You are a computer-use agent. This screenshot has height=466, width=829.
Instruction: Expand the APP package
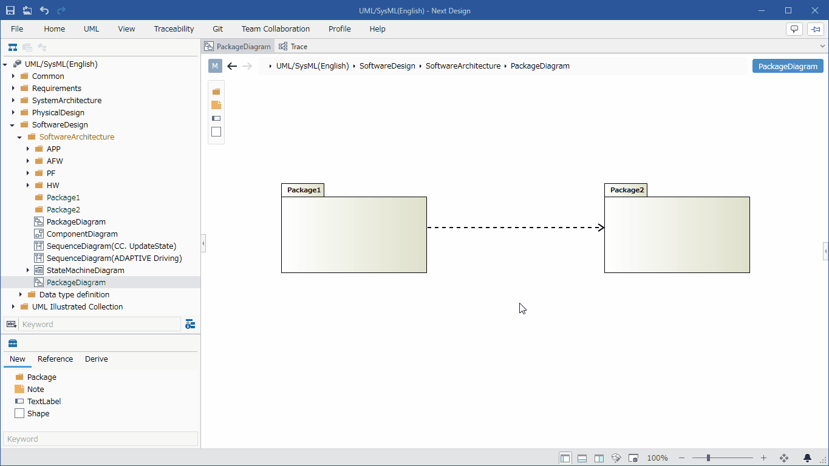pyautogui.click(x=28, y=149)
